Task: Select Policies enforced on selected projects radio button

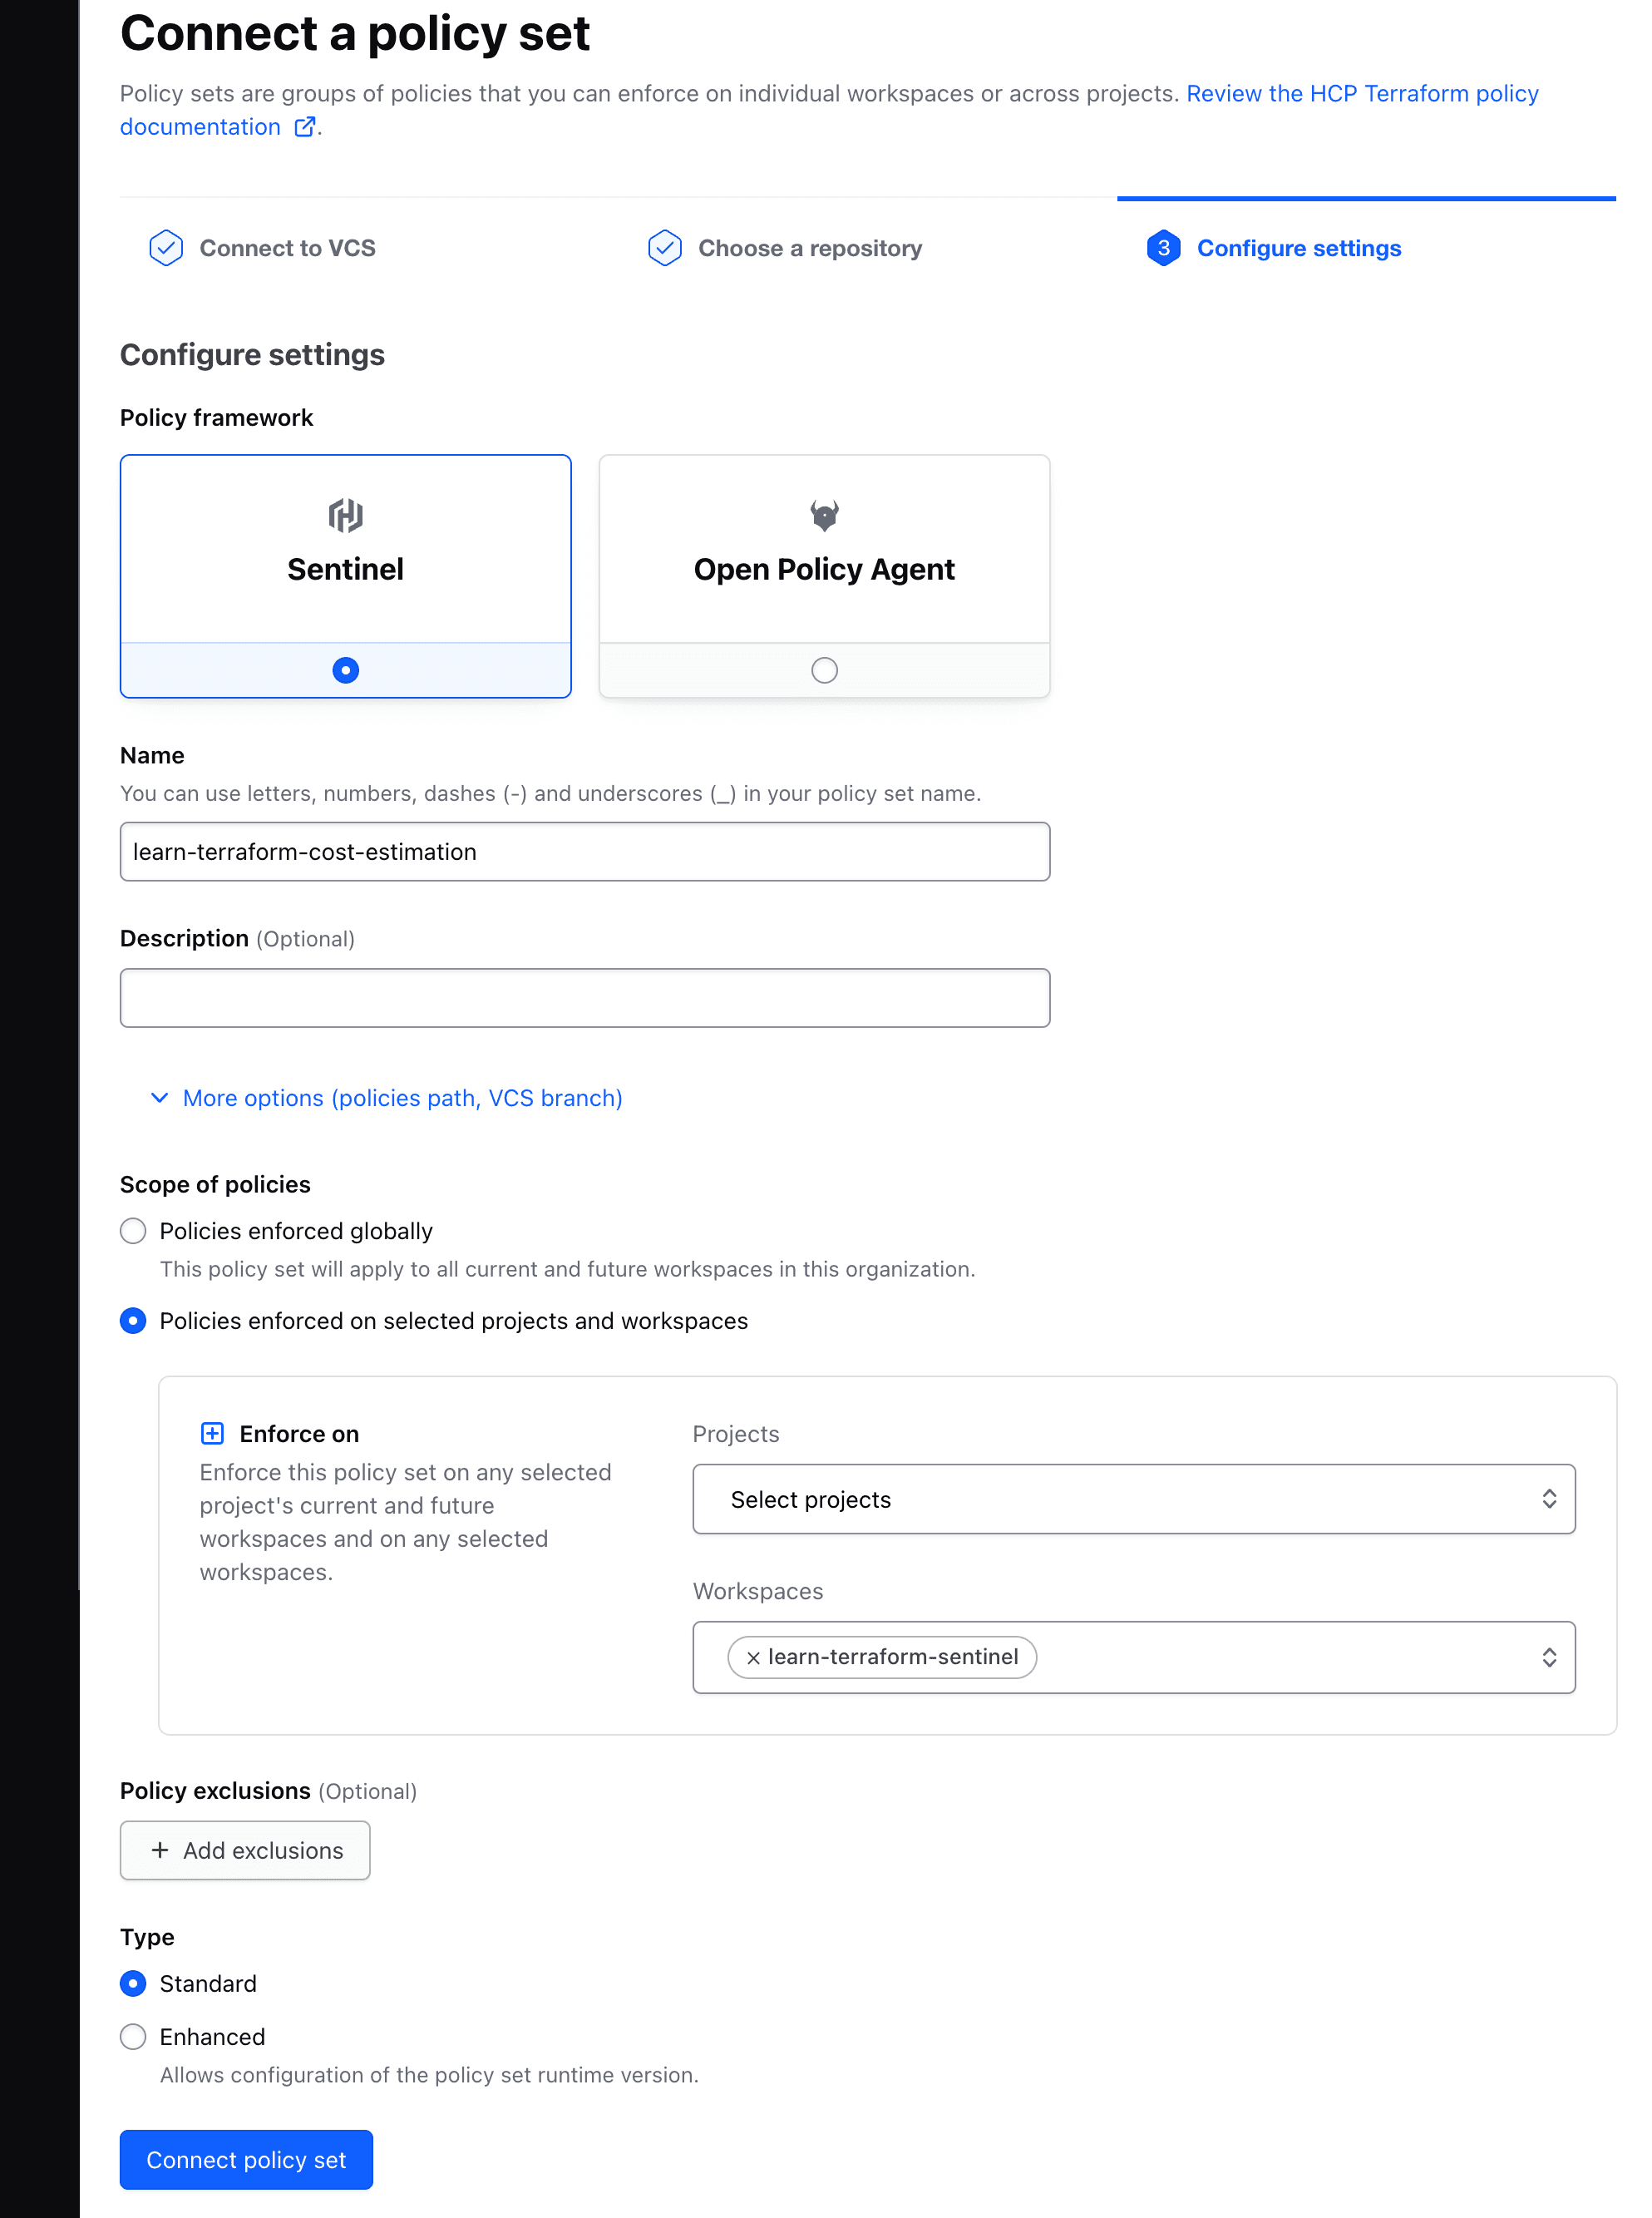Action: (132, 1321)
